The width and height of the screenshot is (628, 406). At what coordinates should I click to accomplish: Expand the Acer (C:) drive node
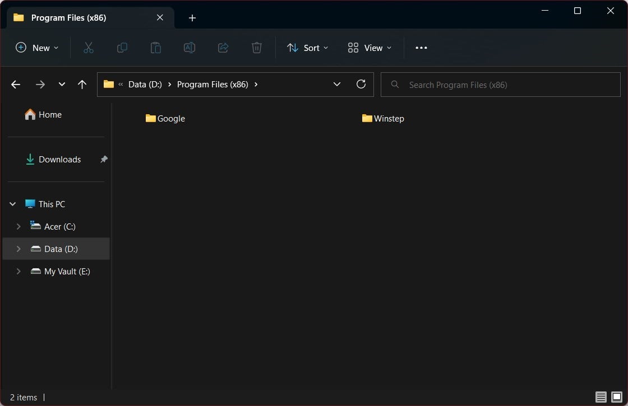pyautogui.click(x=19, y=226)
